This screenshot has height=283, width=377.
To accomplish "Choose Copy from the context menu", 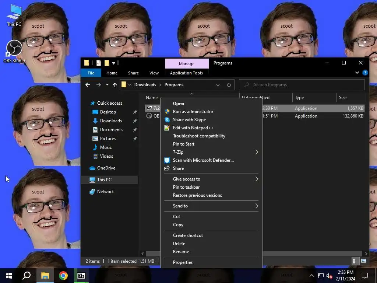I will click(211, 225).
